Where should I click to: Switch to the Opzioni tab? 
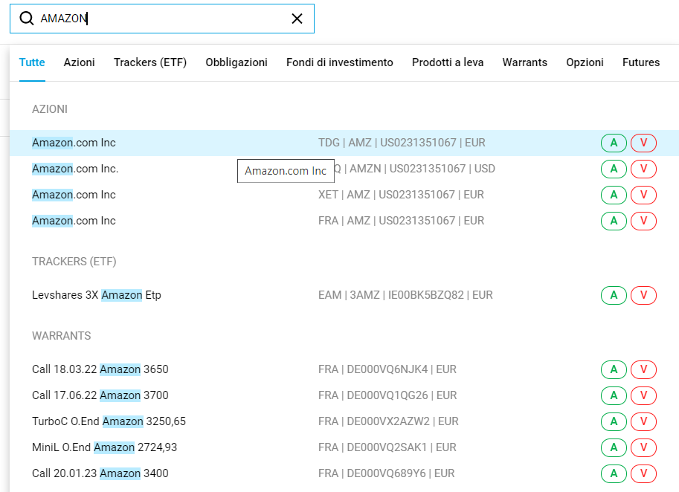[x=585, y=62]
